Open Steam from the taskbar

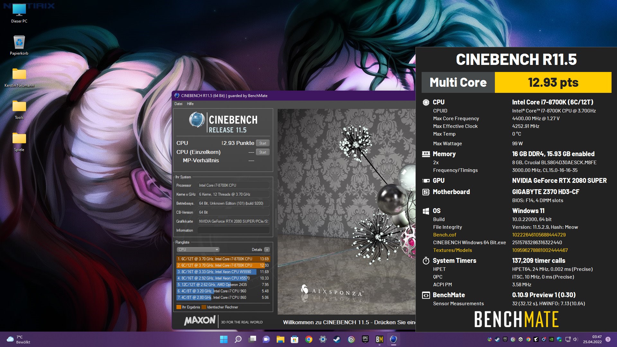(x=337, y=339)
